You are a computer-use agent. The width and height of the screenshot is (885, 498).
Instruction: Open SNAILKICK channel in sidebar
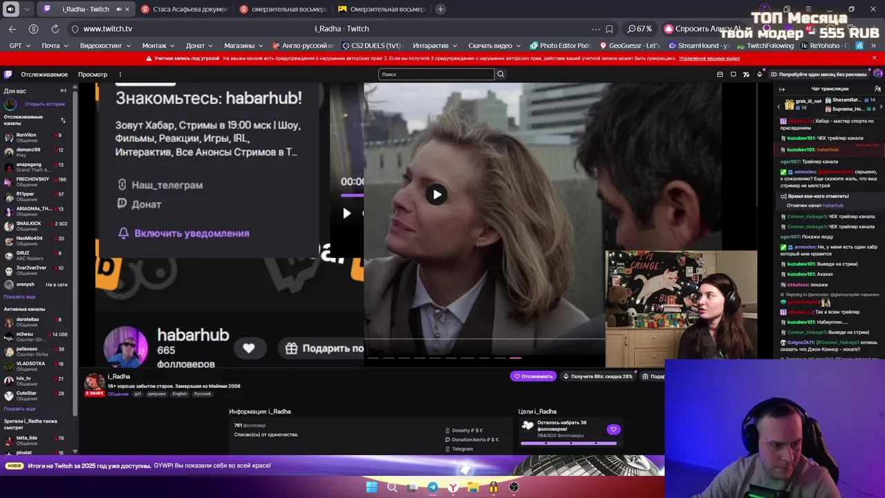(x=36, y=226)
